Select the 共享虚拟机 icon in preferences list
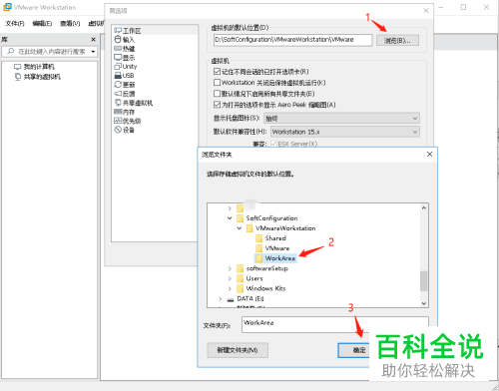 coord(118,103)
